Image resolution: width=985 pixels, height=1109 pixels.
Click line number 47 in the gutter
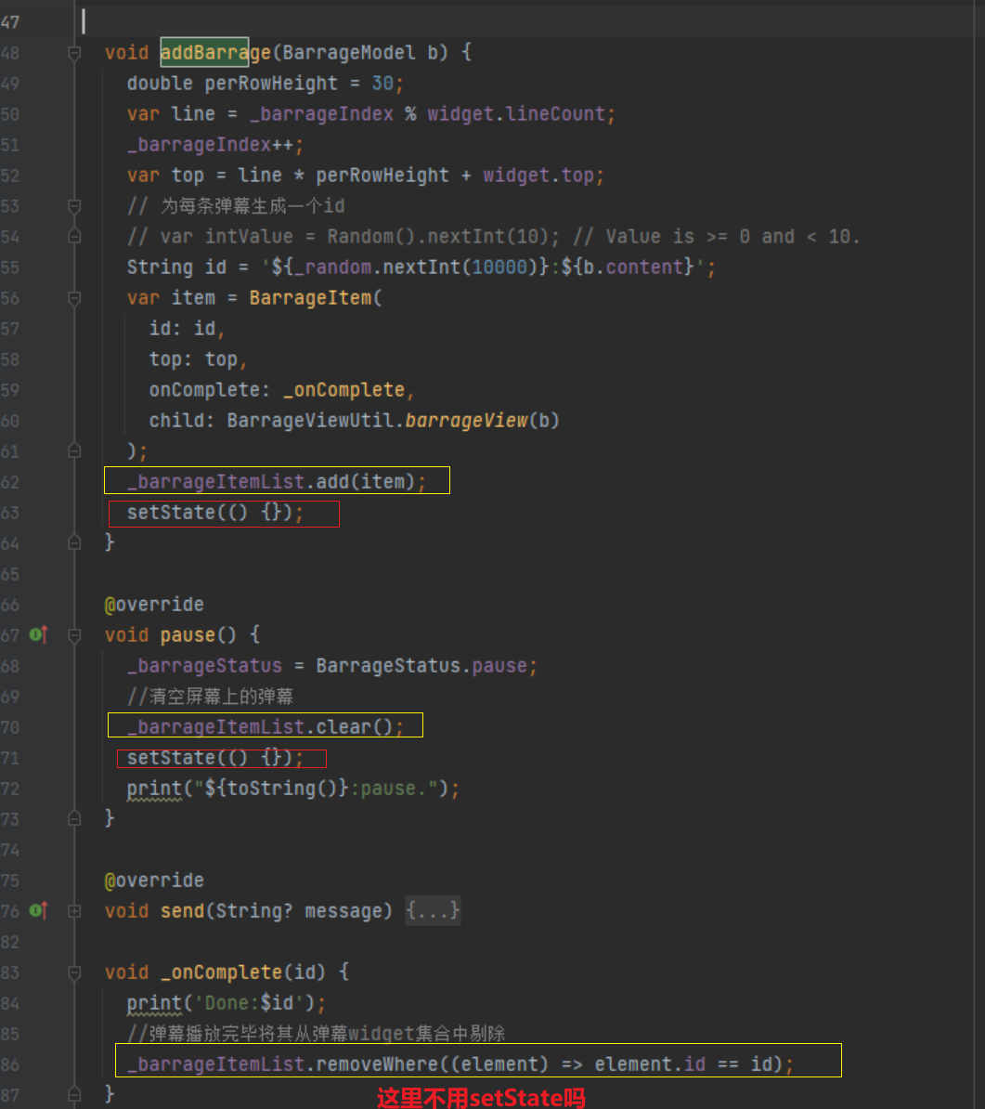point(10,22)
